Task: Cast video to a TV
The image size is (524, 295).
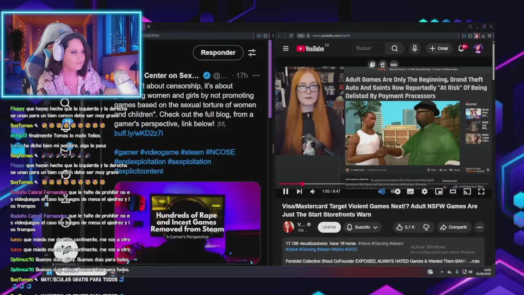Action: point(467,191)
